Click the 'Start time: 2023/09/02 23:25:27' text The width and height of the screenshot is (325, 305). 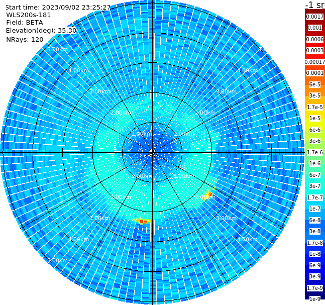[58, 8]
